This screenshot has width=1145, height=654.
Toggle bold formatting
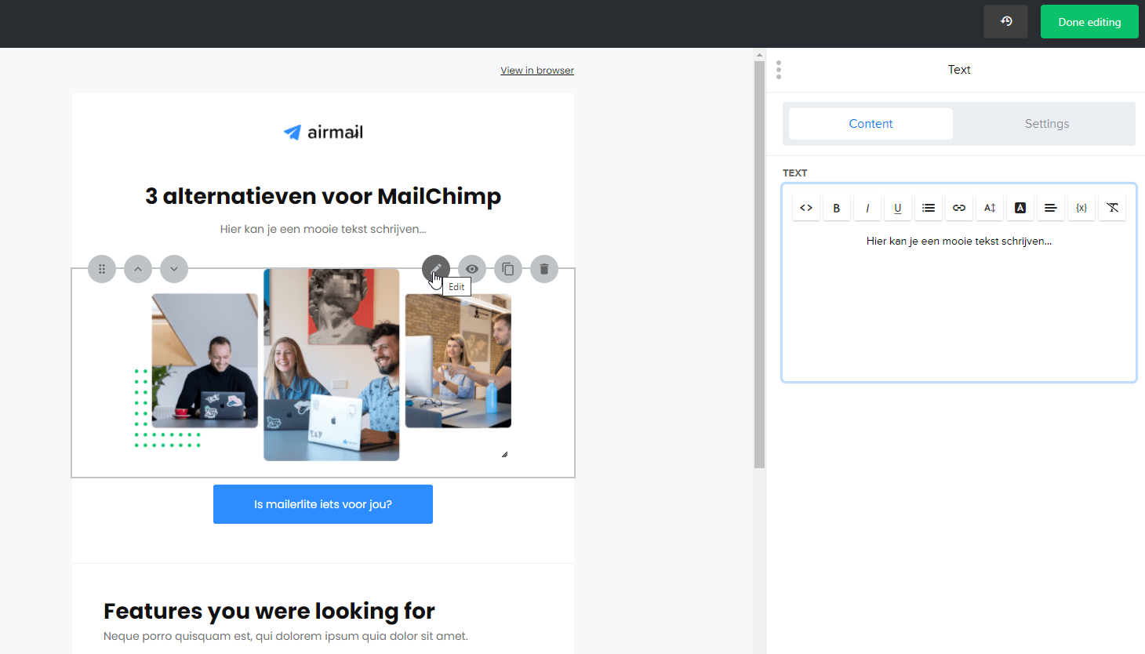(837, 208)
